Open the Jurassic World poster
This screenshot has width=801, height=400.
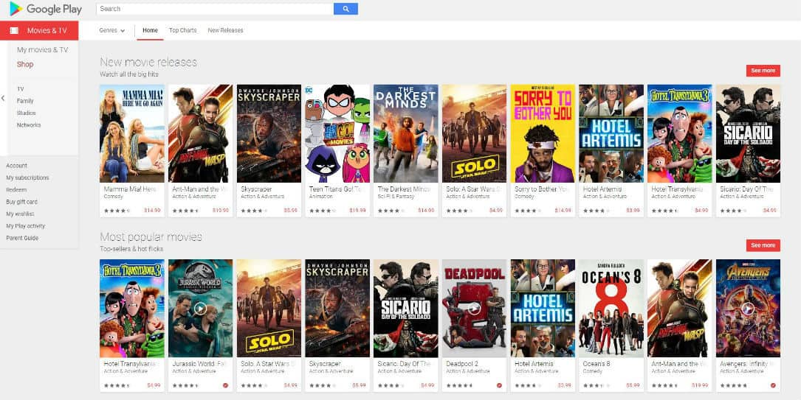pos(200,308)
